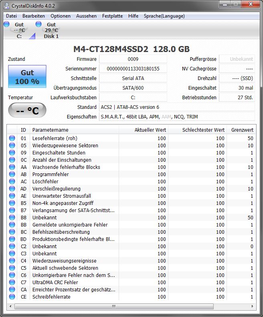Image resolution: width=263 pixels, height=317 pixels.
Task: Click the Eigenschaften field with S.M.A.R.T. features
Action: coord(177,116)
